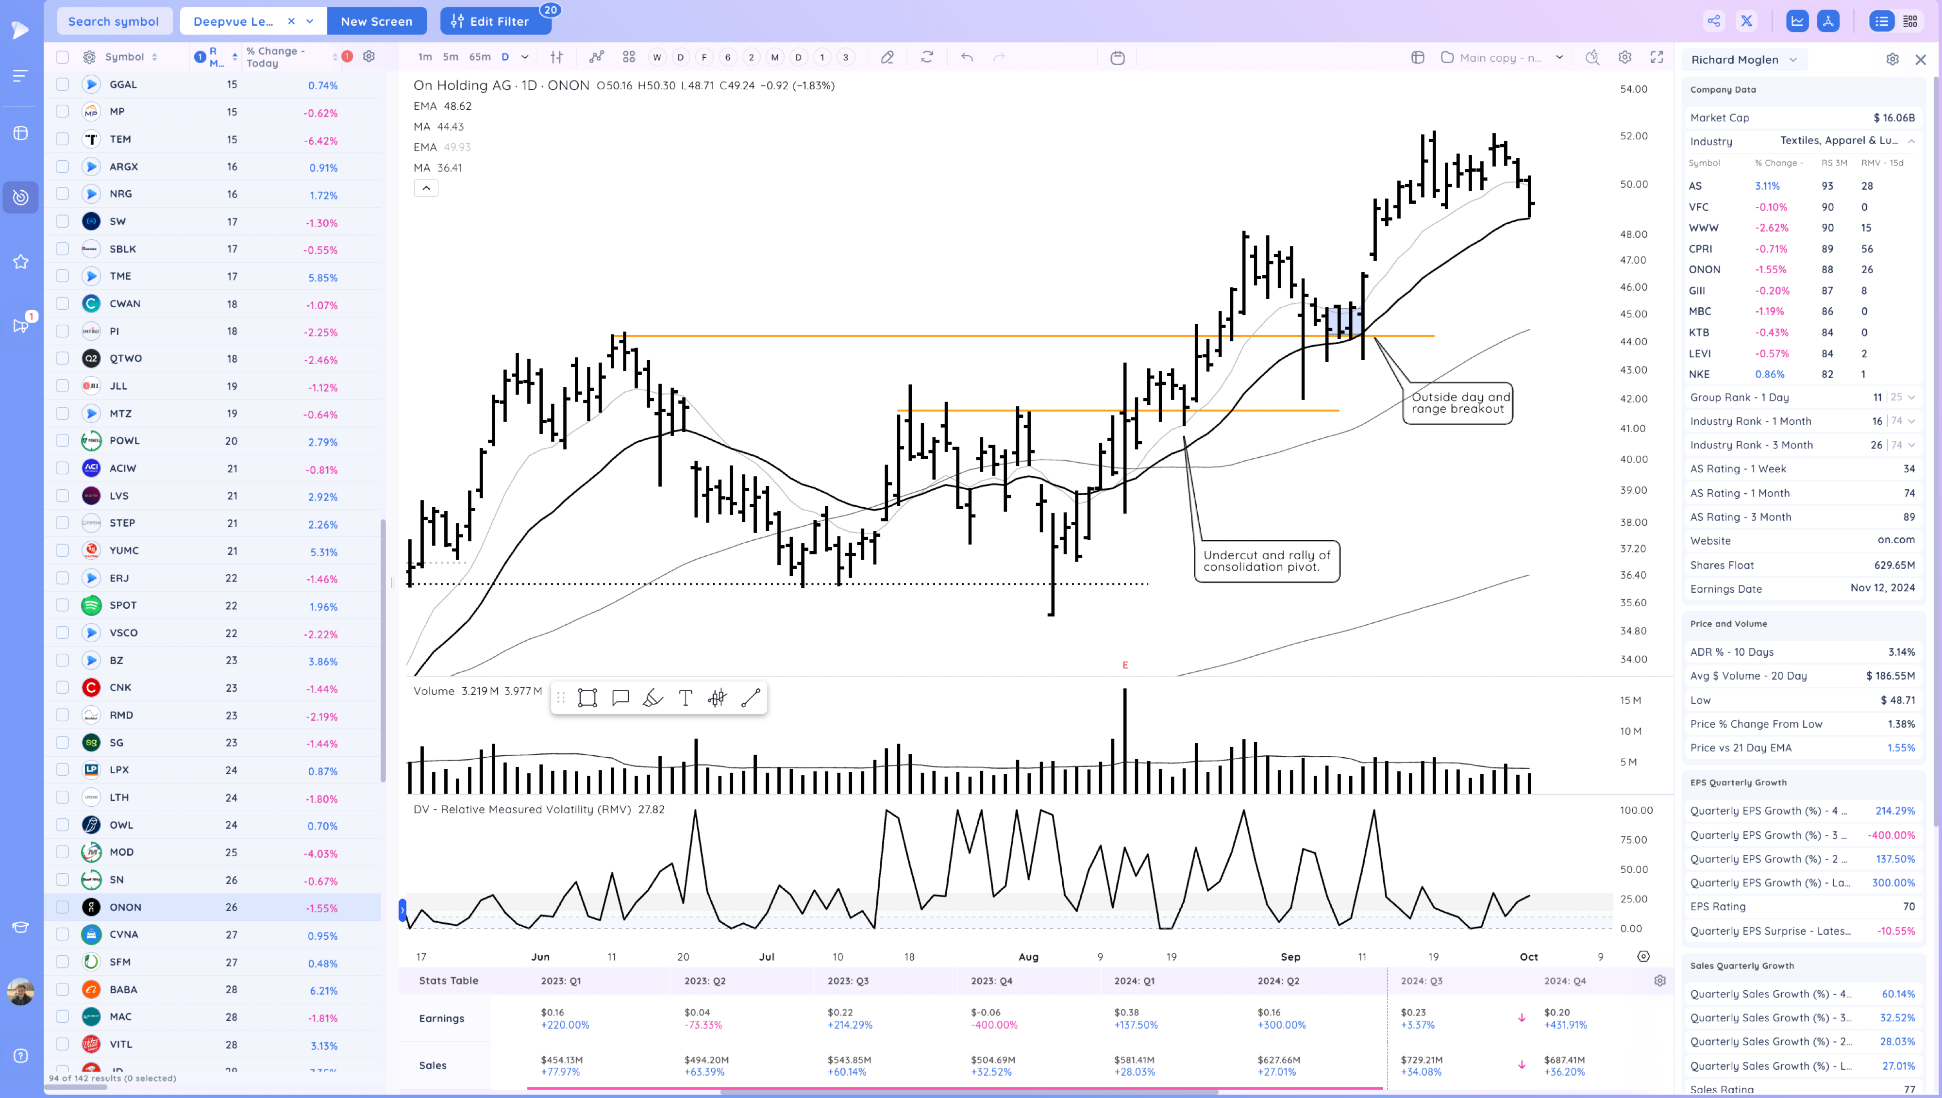Check the GGAL row checkbox
The height and width of the screenshot is (1098, 1942).
coord(63,84)
